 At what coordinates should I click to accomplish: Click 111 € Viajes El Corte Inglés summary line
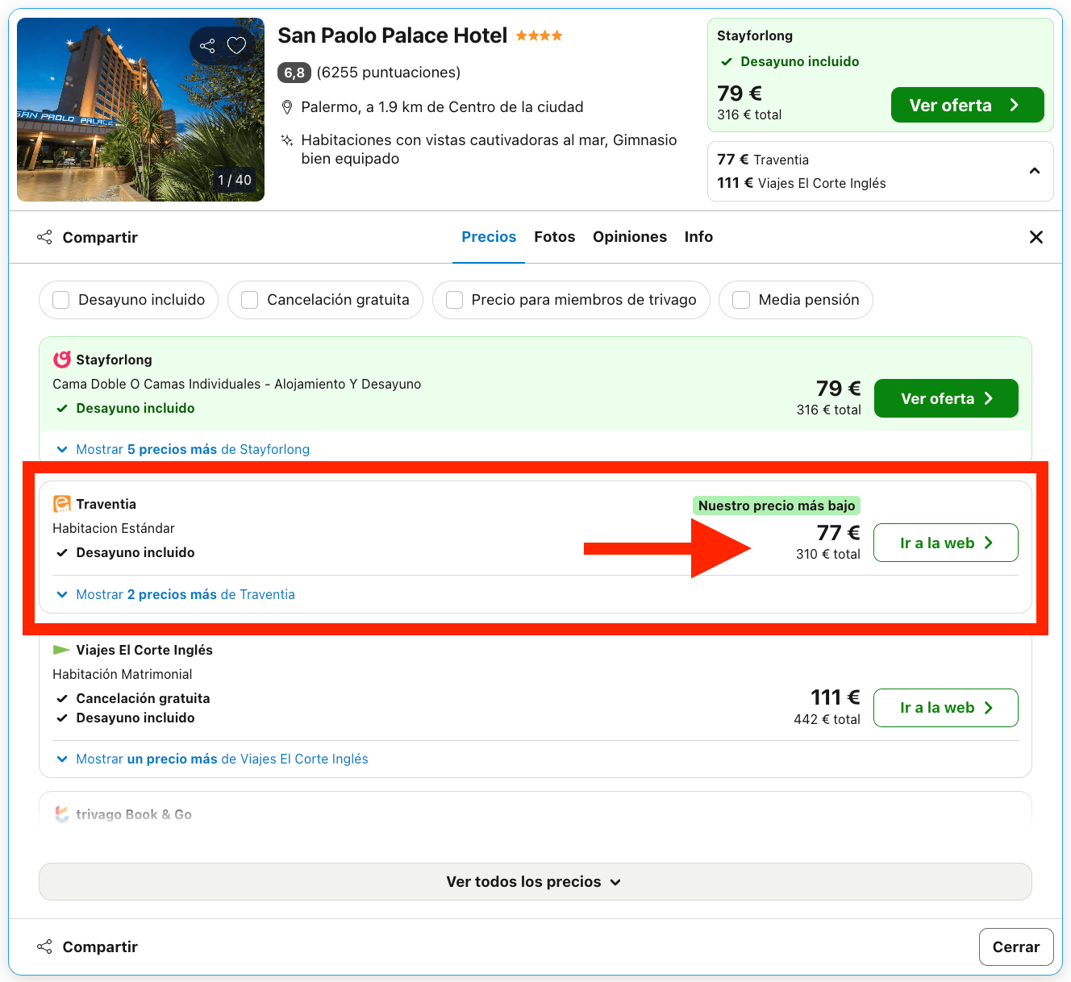point(802,183)
